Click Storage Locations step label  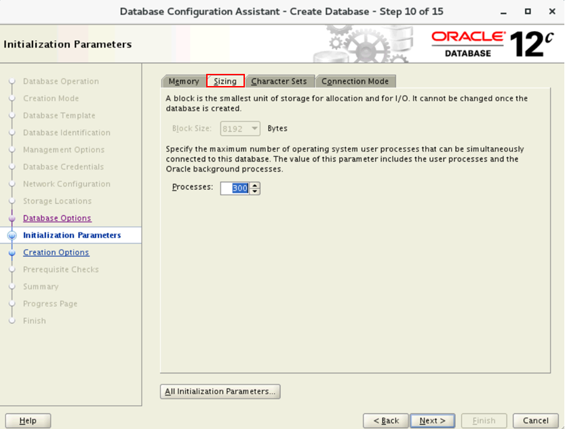[57, 201]
